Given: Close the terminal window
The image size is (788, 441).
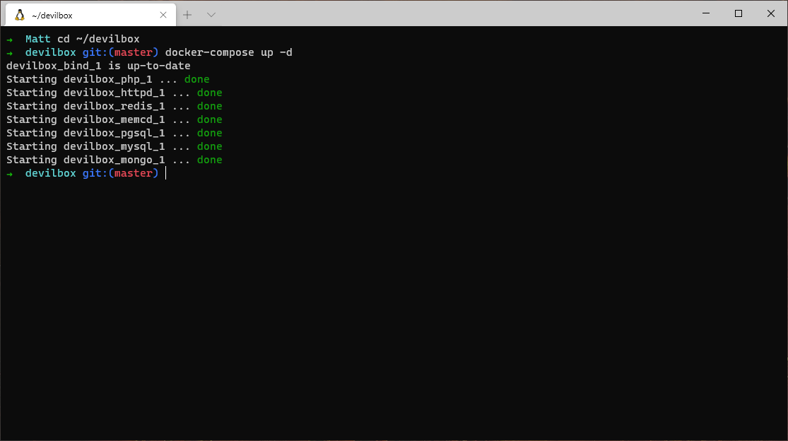Looking at the screenshot, I should pos(771,13).
